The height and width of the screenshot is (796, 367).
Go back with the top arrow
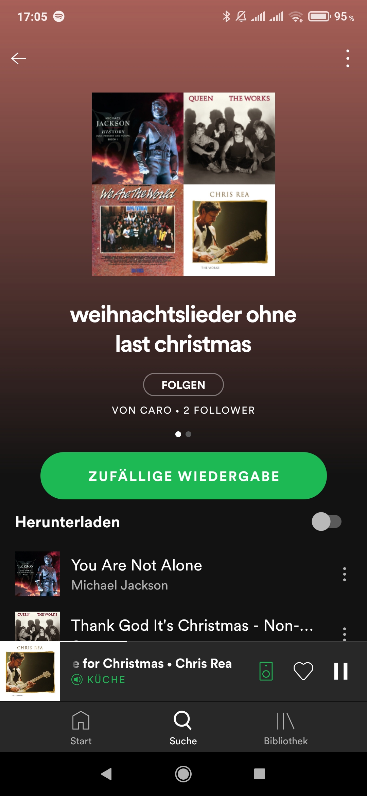pyautogui.click(x=19, y=58)
